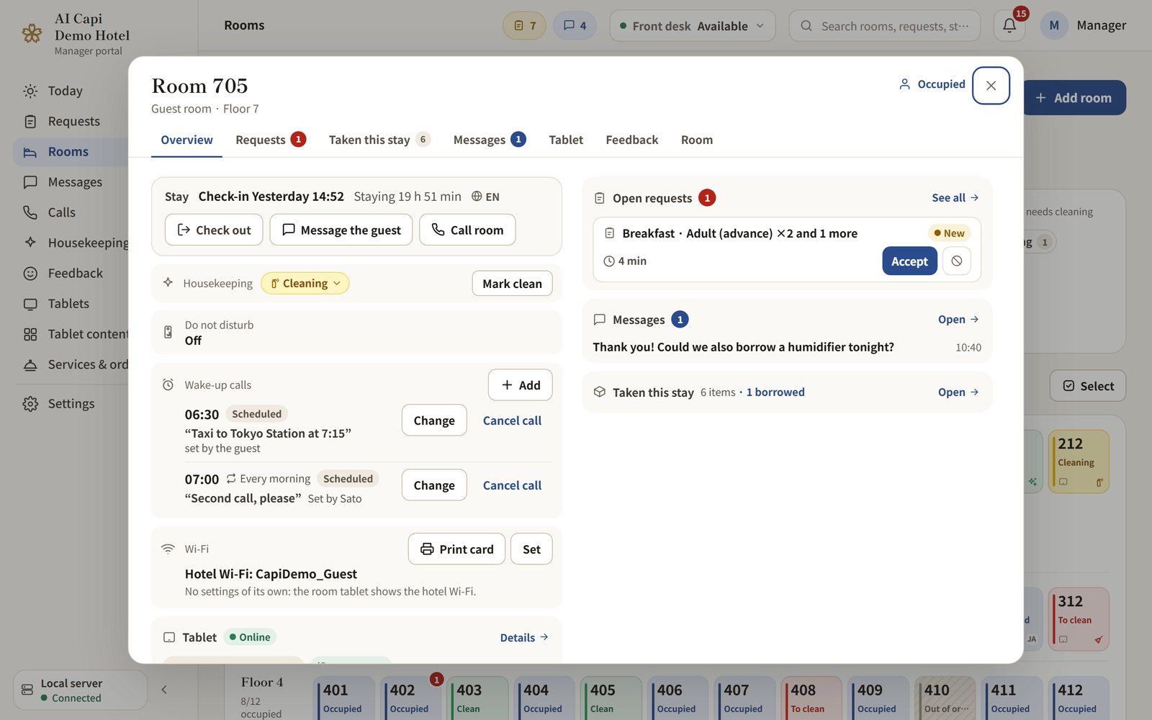Screen dimensions: 1152x720
Task: Add a wake-up call
Action: (520, 385)
